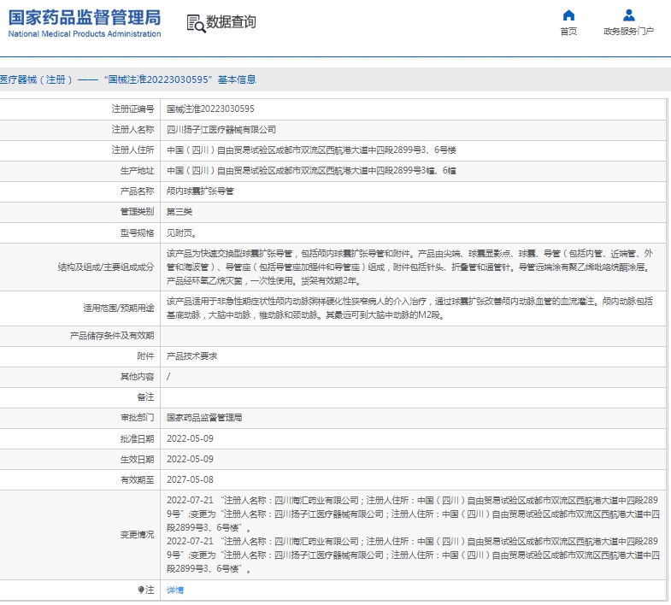
Task: Click the 产品名称 row label
Action: click(138, 191)
